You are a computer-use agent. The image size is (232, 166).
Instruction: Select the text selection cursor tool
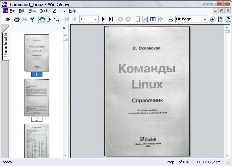(49, 19)
